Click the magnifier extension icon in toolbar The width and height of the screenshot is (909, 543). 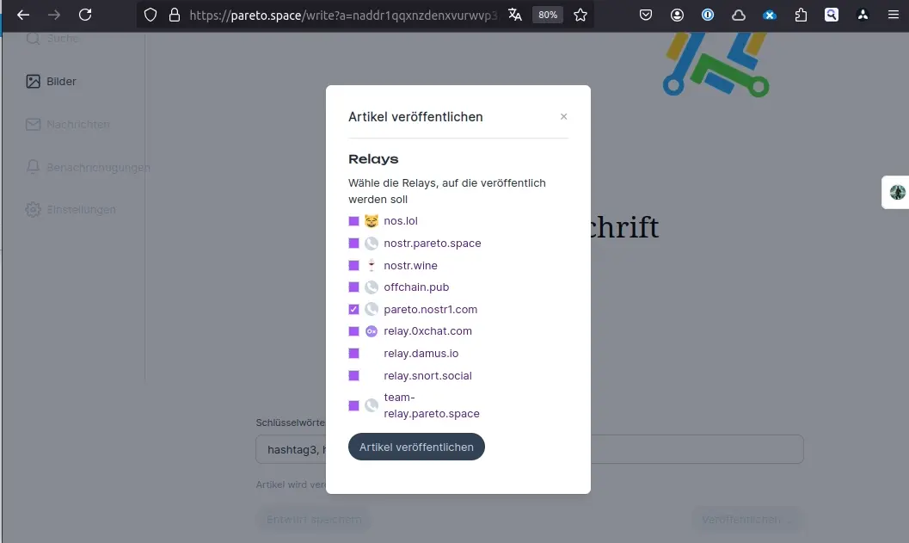pyautogui.click(x=832, y=15)
